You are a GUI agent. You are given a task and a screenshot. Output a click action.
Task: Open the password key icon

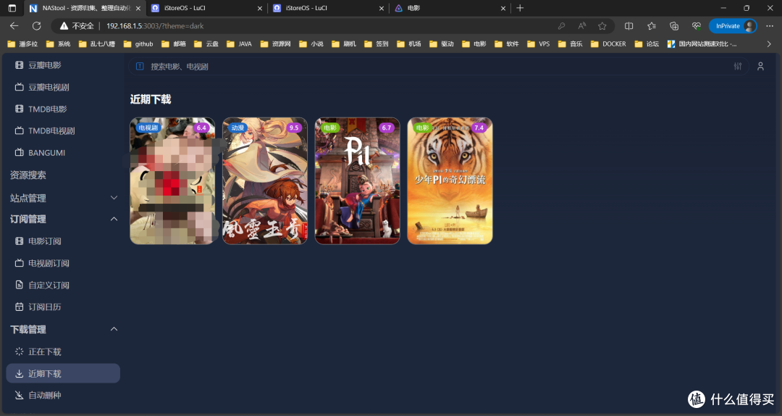(x=562, y=26)
